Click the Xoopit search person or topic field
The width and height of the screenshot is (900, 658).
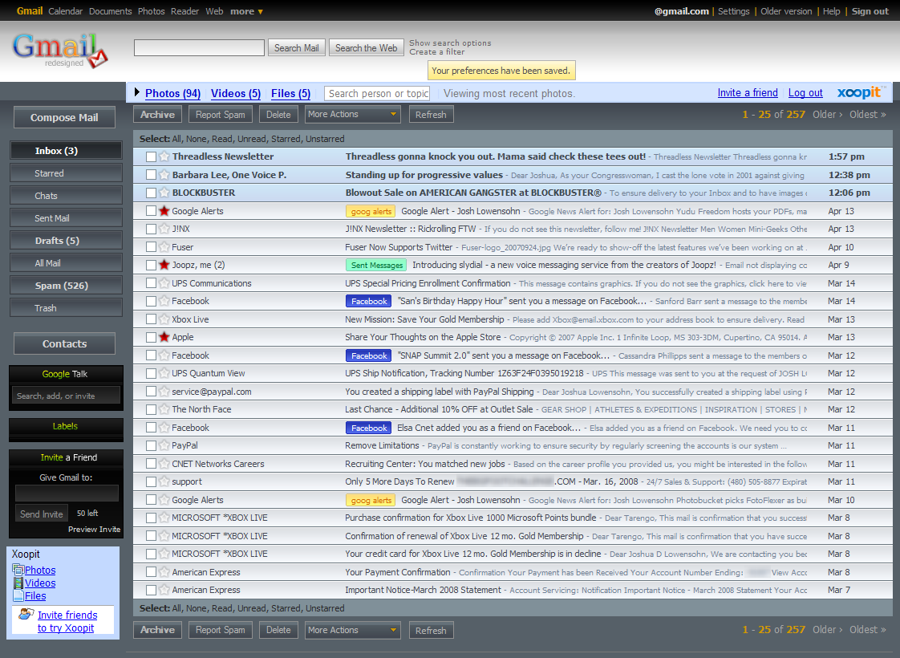coord(377,94)
